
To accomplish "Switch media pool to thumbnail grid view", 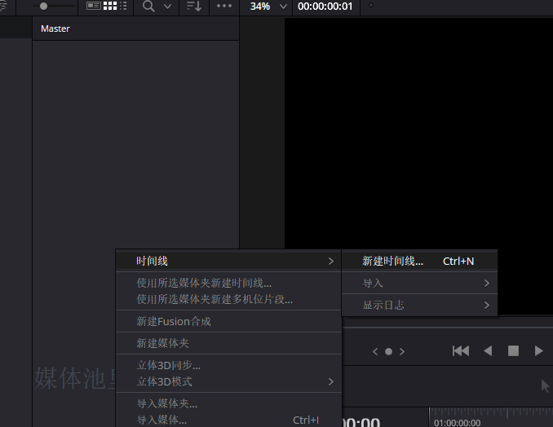I will pos(109,7).
